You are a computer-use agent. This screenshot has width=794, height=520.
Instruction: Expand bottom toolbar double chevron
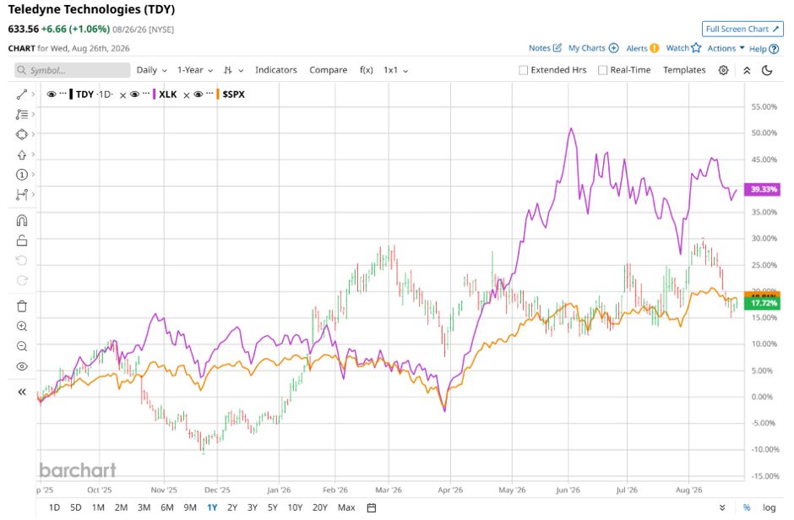[x=722, y=508]
